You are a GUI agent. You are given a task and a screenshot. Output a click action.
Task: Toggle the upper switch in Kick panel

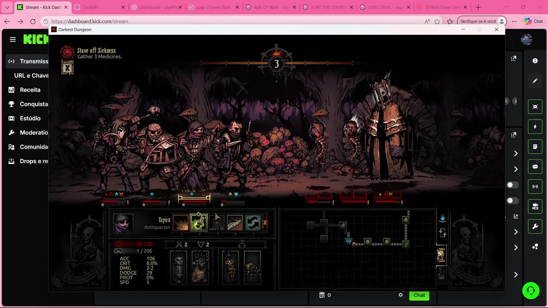(x=512, y=185)
